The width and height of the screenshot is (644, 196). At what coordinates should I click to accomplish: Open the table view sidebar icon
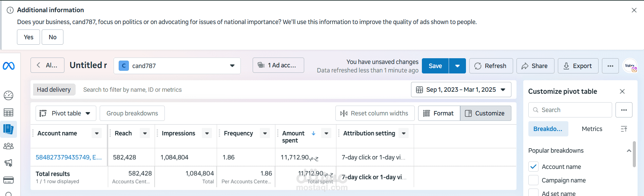point(8,112)
